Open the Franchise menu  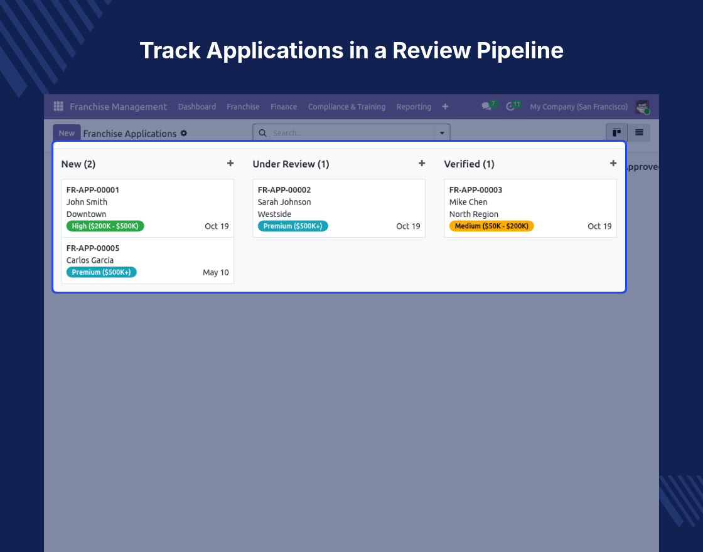[x=243, y=107]
